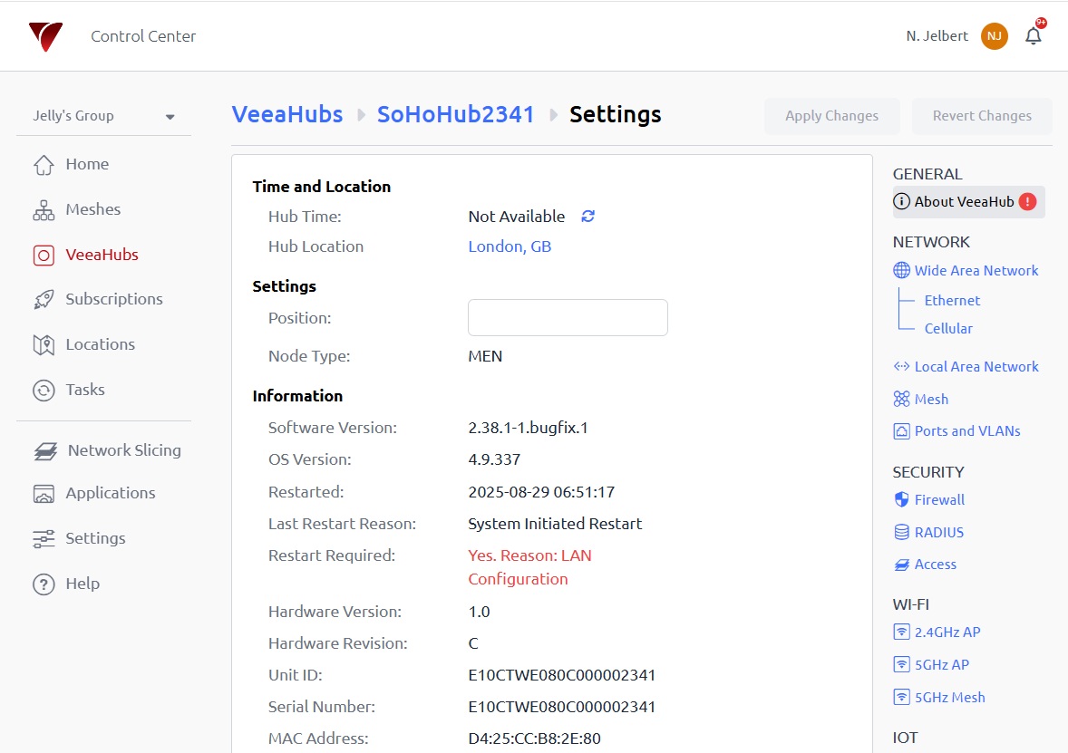
Task: Expand the Jelly's Group dropdown
Action: [103, 116]
